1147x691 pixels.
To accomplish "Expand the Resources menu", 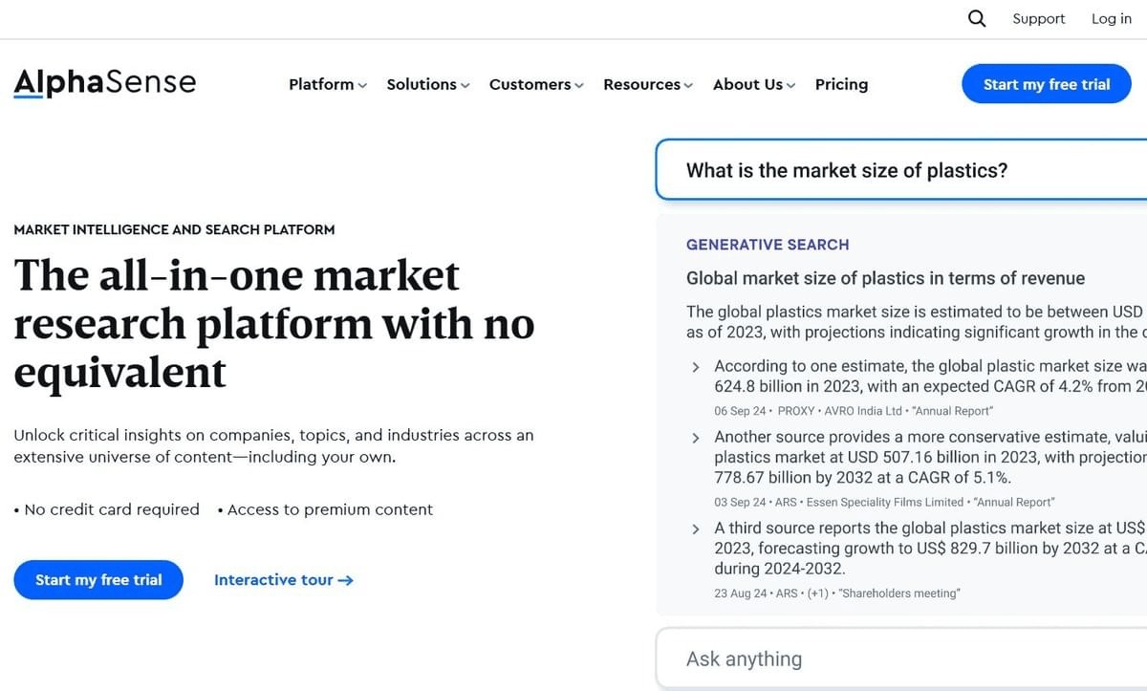I will [648, 84].
